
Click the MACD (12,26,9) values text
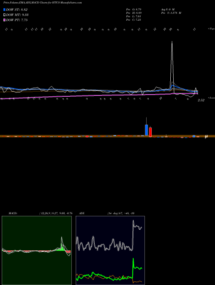coord(56,213)
